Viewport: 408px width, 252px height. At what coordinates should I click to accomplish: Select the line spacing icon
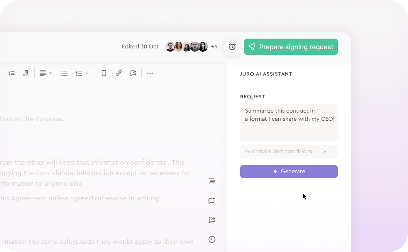coord(11,73)
